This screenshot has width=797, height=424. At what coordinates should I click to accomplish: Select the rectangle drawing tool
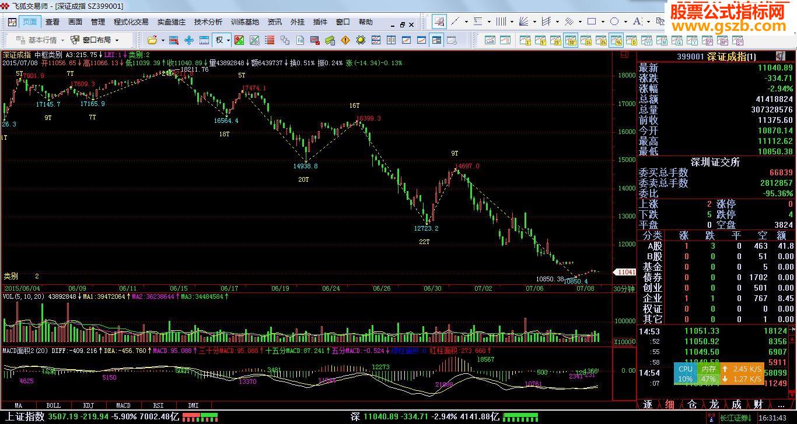(591, 22)
